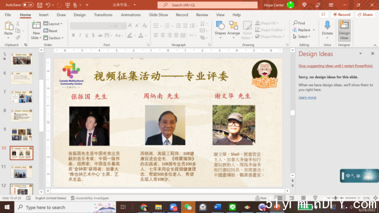Click the Undo arrow icon
This screenshot has height=213, width=379.
[x=48, y=5]
